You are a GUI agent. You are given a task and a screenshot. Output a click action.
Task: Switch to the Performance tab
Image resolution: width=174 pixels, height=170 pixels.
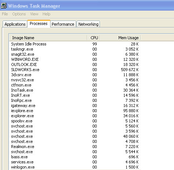pyautogui.click(x=63, y=24)
